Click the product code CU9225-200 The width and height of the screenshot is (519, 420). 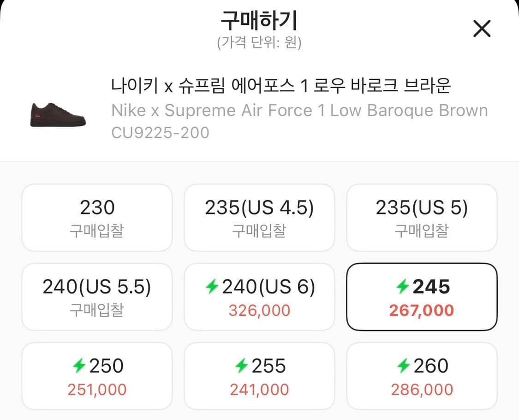coord(160,133)
